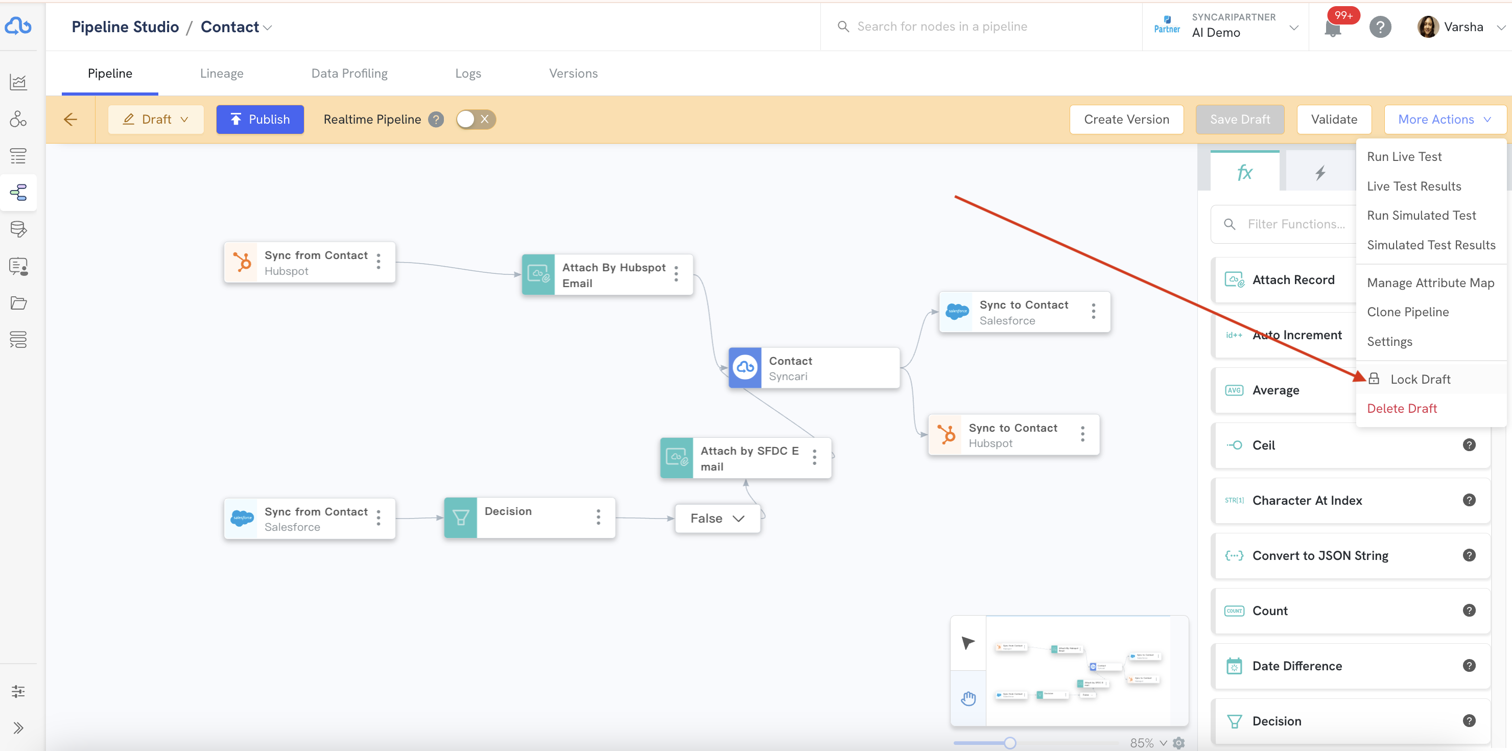Switch to the Lineage tab

pos(221,74)
